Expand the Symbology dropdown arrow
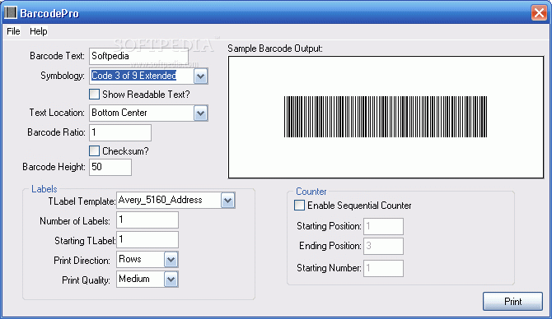The image size is (552, 319). pyautogui.click(x=201, y=76)
